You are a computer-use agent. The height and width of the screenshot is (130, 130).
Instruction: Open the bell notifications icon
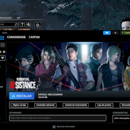coord(115,33)
